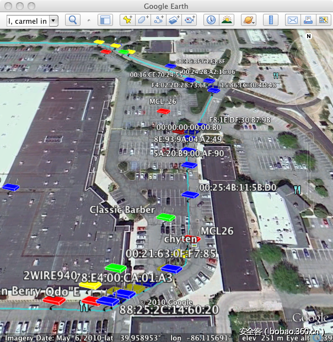Click the search magnifier button
Screen dimensions: 333x342
click(73, 20)
